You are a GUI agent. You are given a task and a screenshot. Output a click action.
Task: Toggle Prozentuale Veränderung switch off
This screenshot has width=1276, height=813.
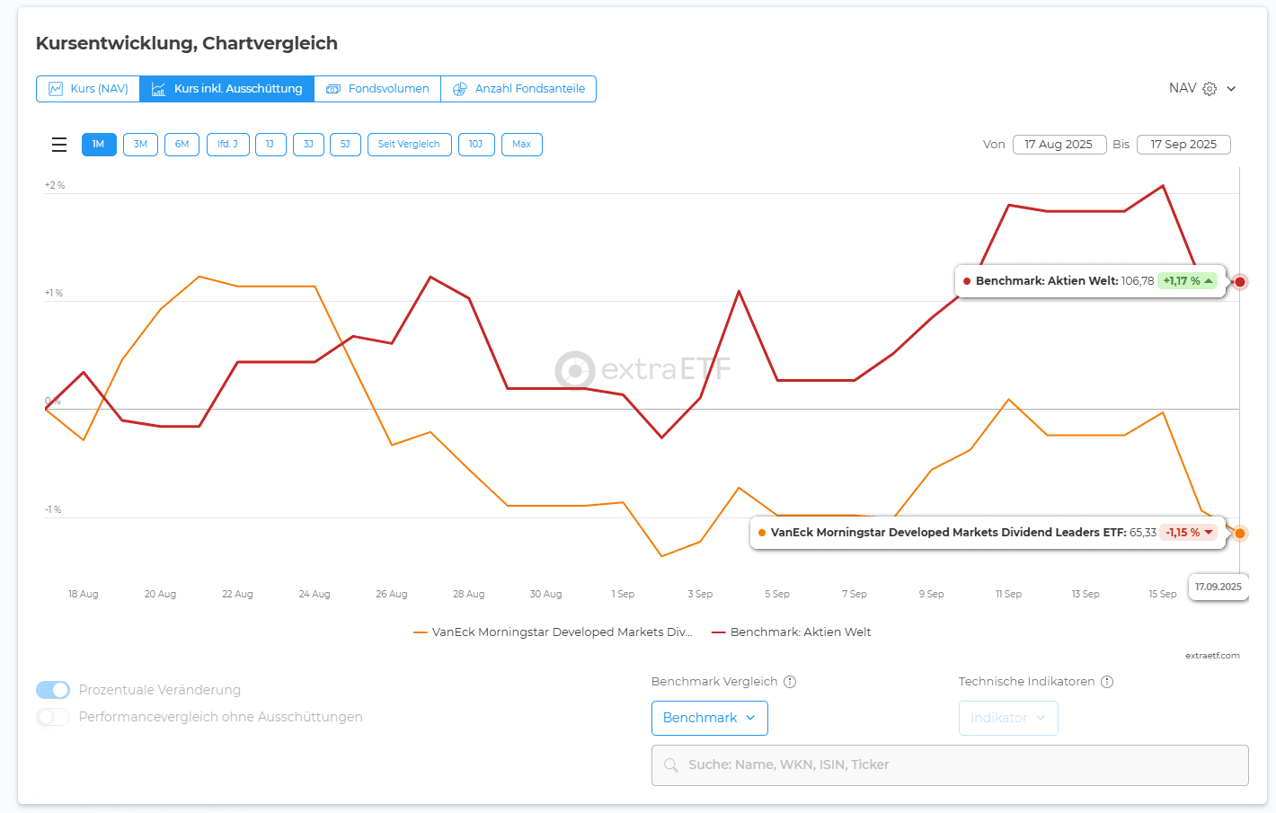(53, 690)
